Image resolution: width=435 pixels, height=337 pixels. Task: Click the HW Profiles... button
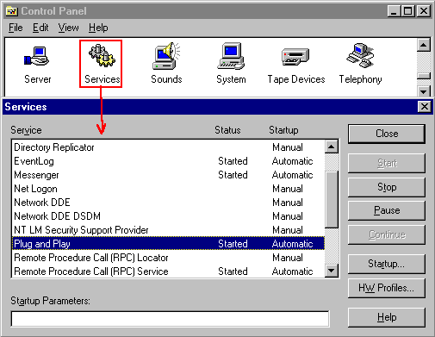pyautogui.click(x=387, y=288)
